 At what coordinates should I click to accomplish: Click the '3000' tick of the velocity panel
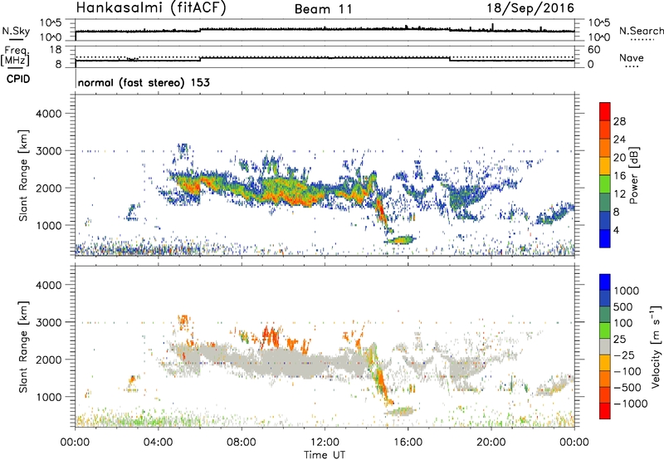coord(48,322)
